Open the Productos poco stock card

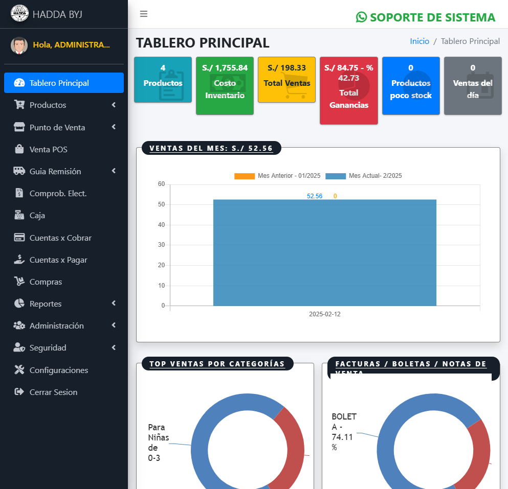click(411, 86)
